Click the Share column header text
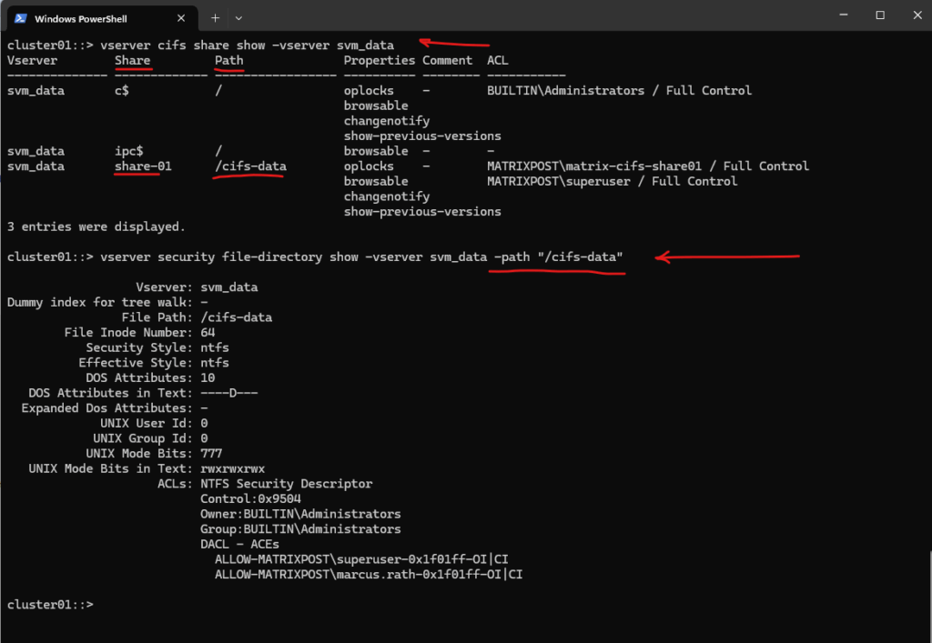Image resolution: width=932 pixels, height=643 pixels. [x=133, y=60]
